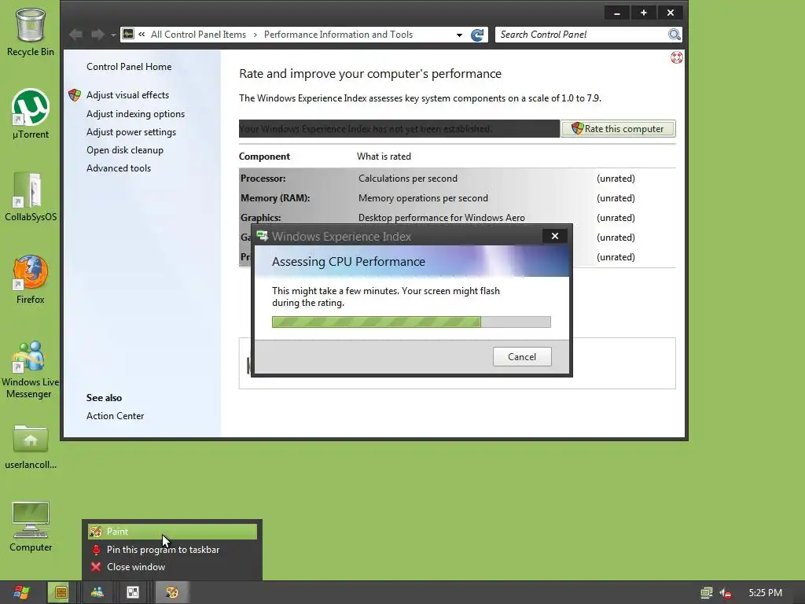Click Performance Information and Tools breadcrumb
The width and height of the screenshot is (805, 604).
click(338, 35)
